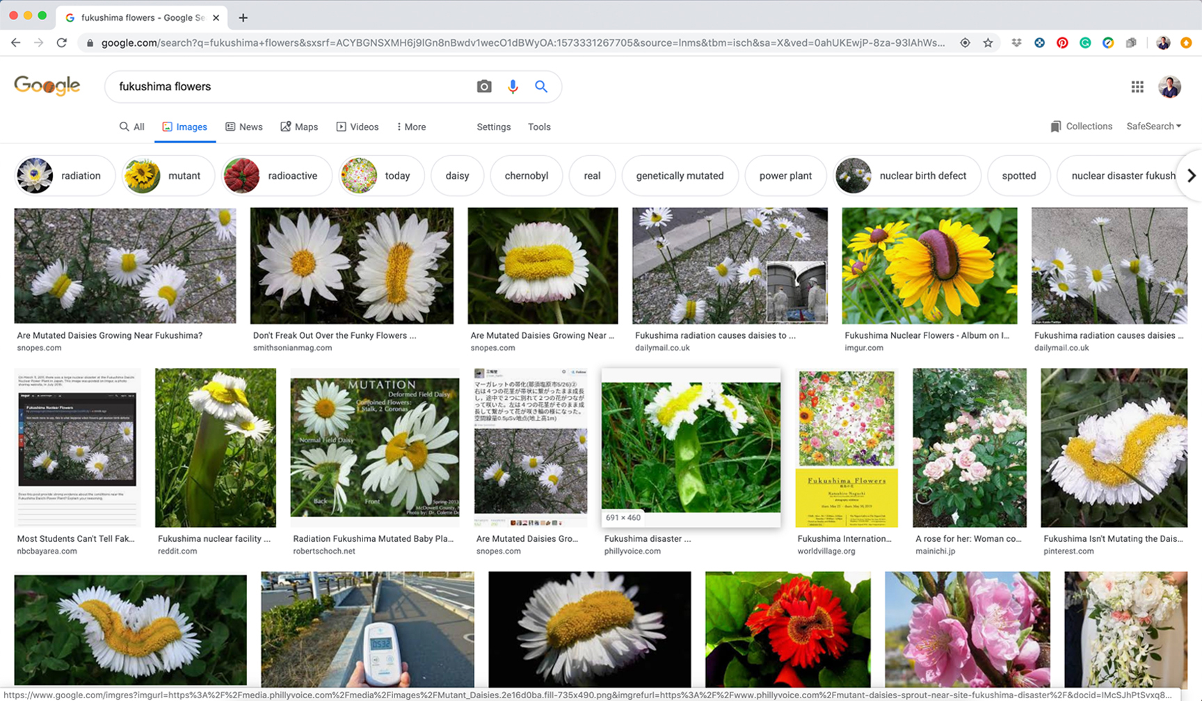Open a new browser tab
This screenshot has height=701, width=1202.
point(243,17)
